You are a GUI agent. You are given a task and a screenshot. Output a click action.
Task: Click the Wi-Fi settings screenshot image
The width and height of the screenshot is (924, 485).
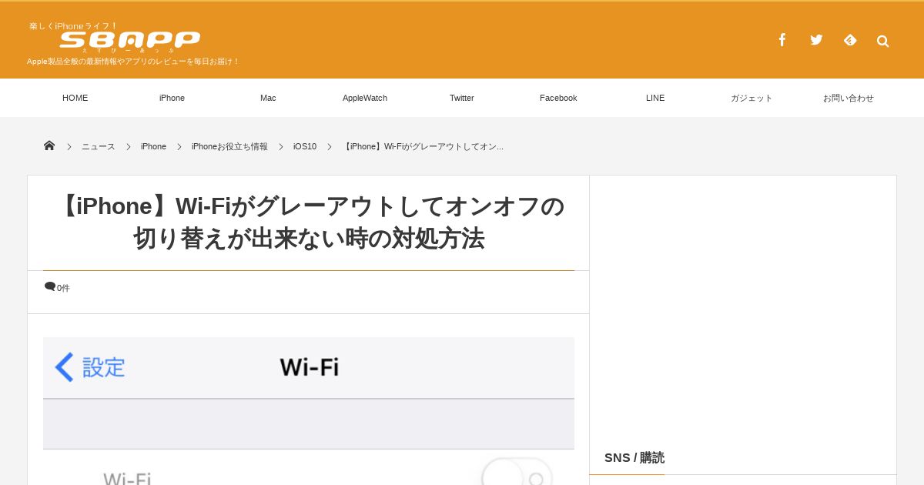point(309,411)
